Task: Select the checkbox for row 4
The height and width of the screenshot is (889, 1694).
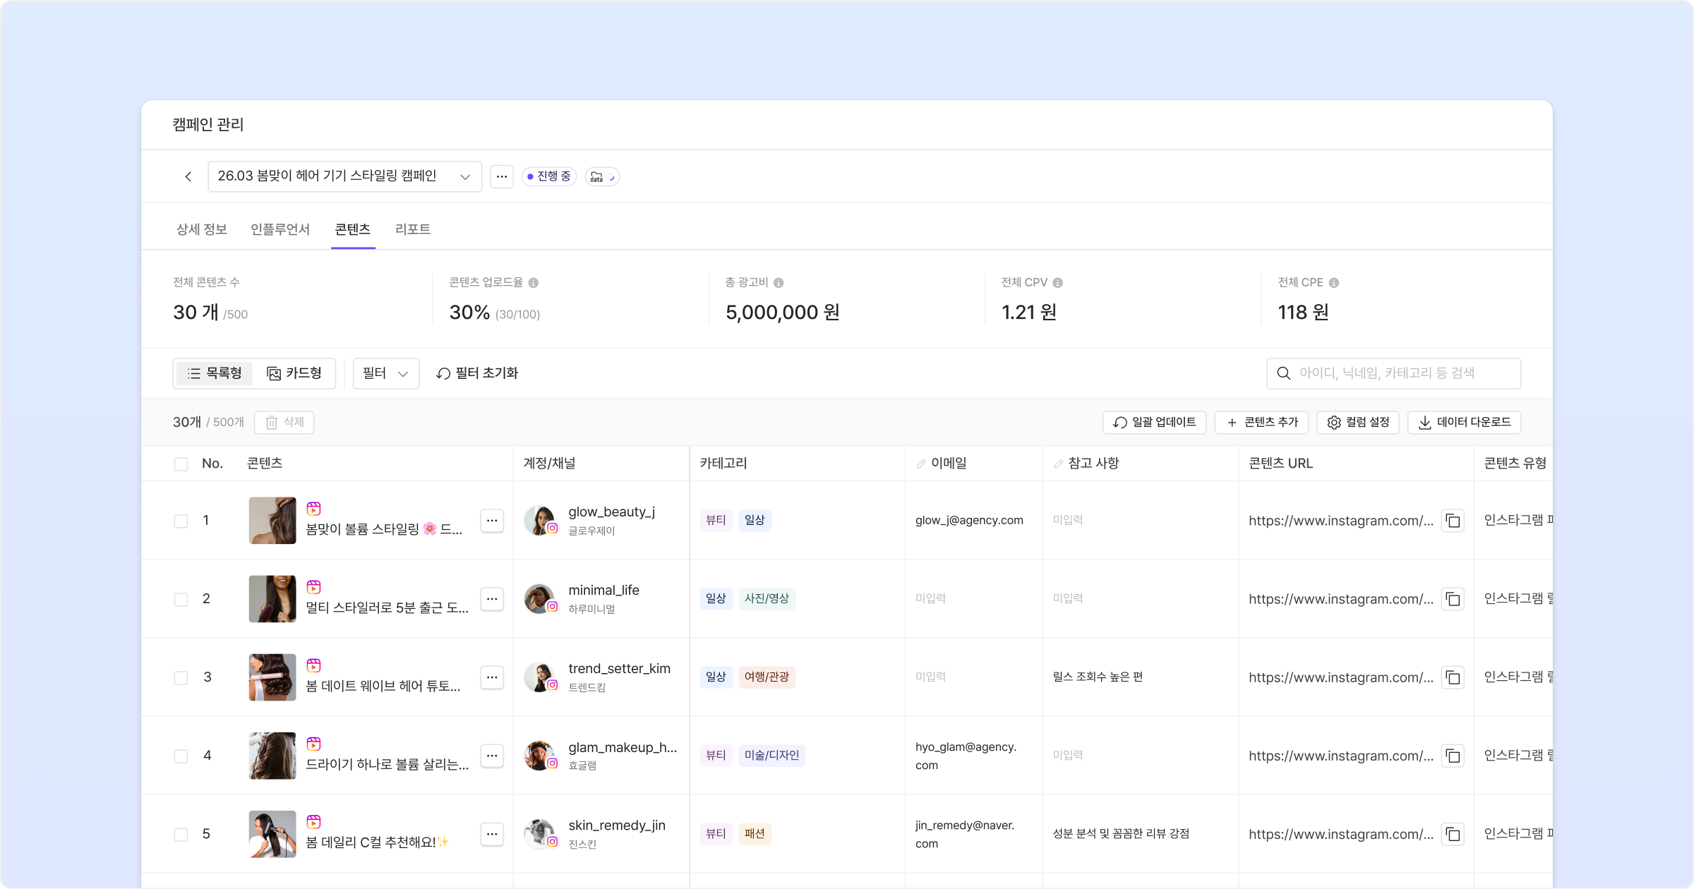Action: 181,756
